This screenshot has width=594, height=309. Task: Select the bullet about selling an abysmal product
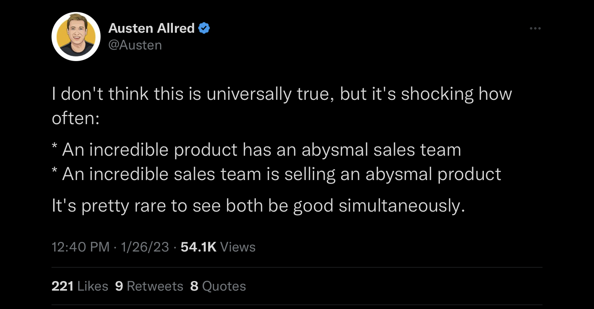(277, 174)
